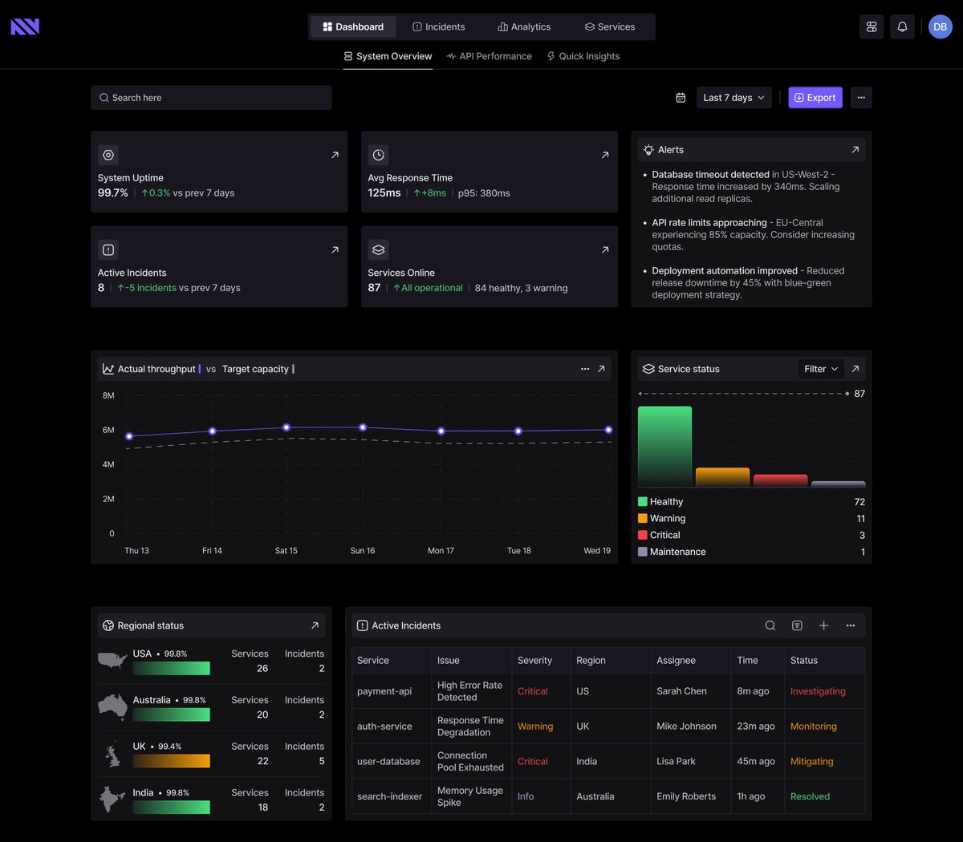Open notifications via the bell icon

coord(902,26)
